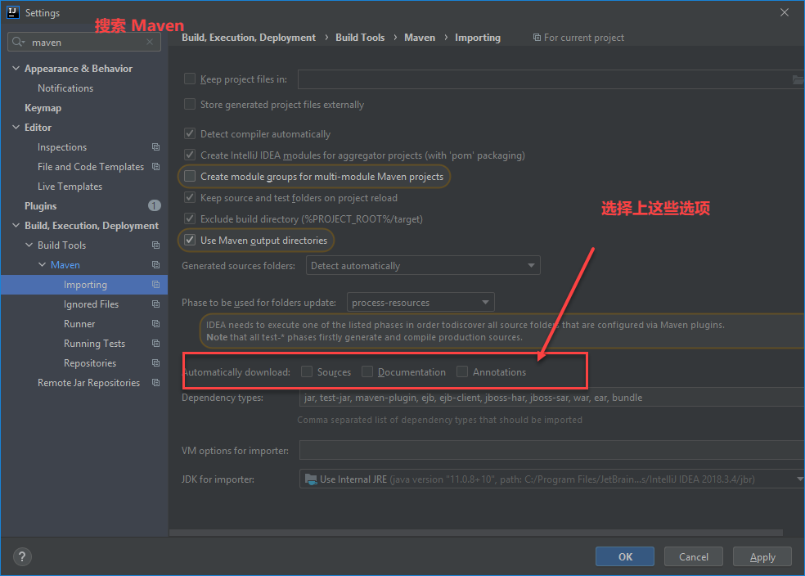Click the IntelliJ IDEA logo in title bar
805x576 pixels.
(13, 12)
